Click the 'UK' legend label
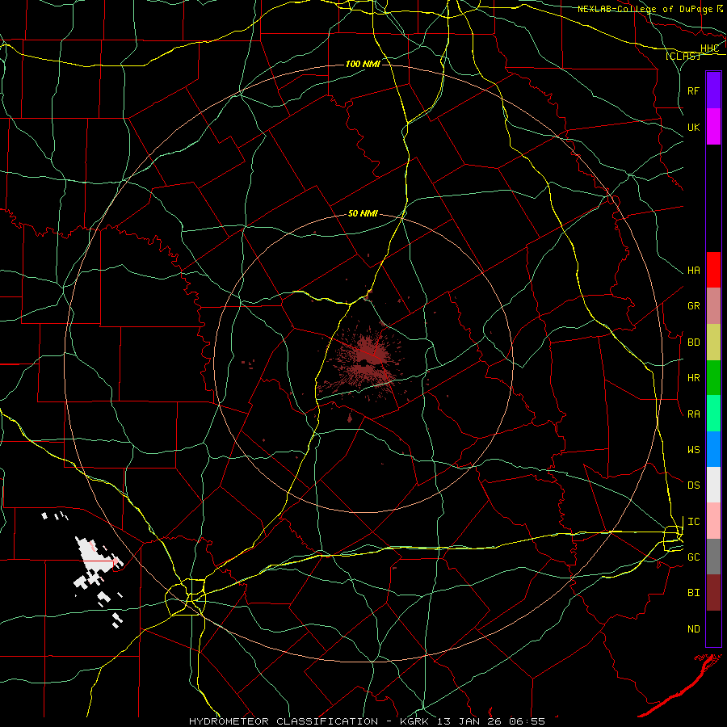 tap(693, 127)
